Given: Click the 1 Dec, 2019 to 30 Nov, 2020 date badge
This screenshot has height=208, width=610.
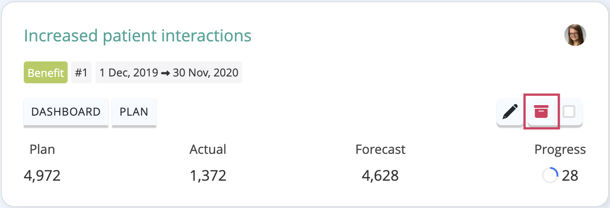Looking at the screenshot, I should point(169,73).
